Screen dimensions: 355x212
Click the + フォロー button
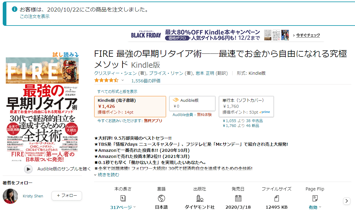[66, 196]
